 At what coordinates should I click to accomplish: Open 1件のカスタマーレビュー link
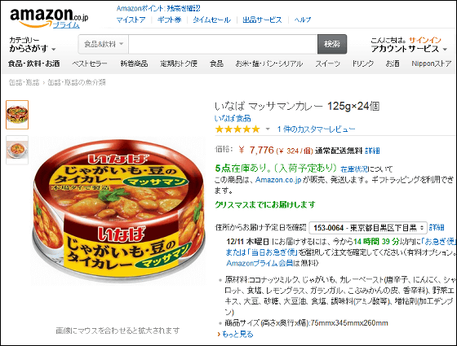tap(317, 129)
